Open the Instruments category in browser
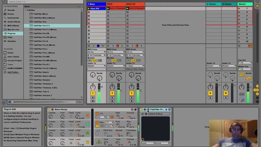The image size is (261, 147). [x=13, y=18]
